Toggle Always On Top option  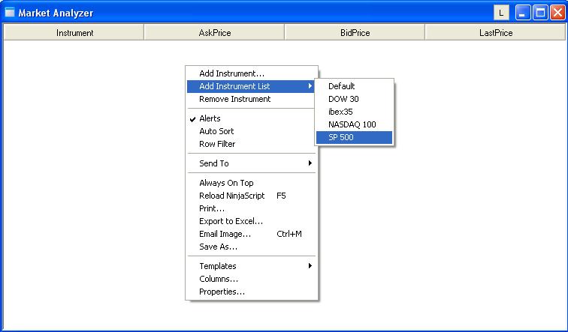point(226,183)
